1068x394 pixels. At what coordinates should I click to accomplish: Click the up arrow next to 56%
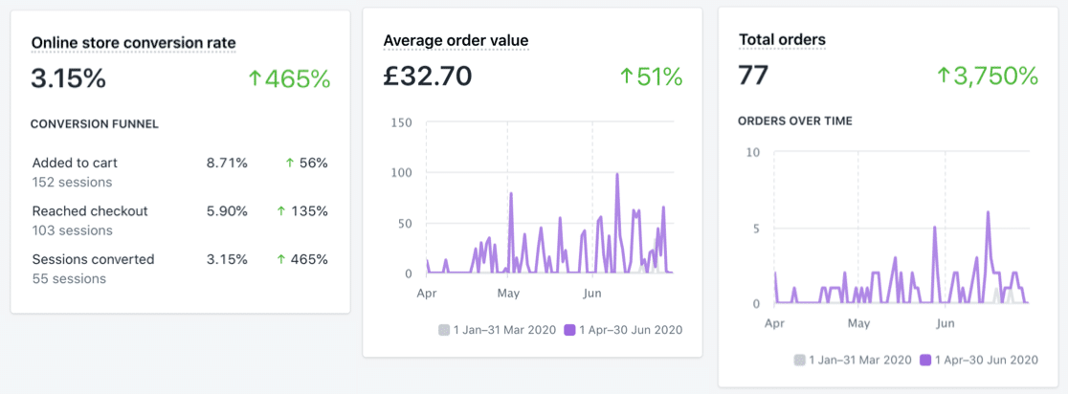[289, 164]
